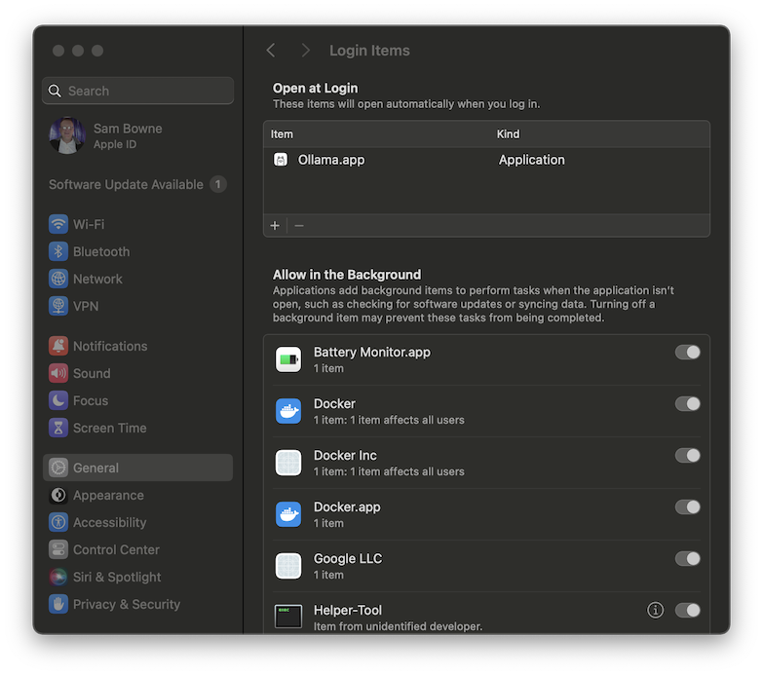Disable Battery Monitor.app background toggle

pos(687,352)
